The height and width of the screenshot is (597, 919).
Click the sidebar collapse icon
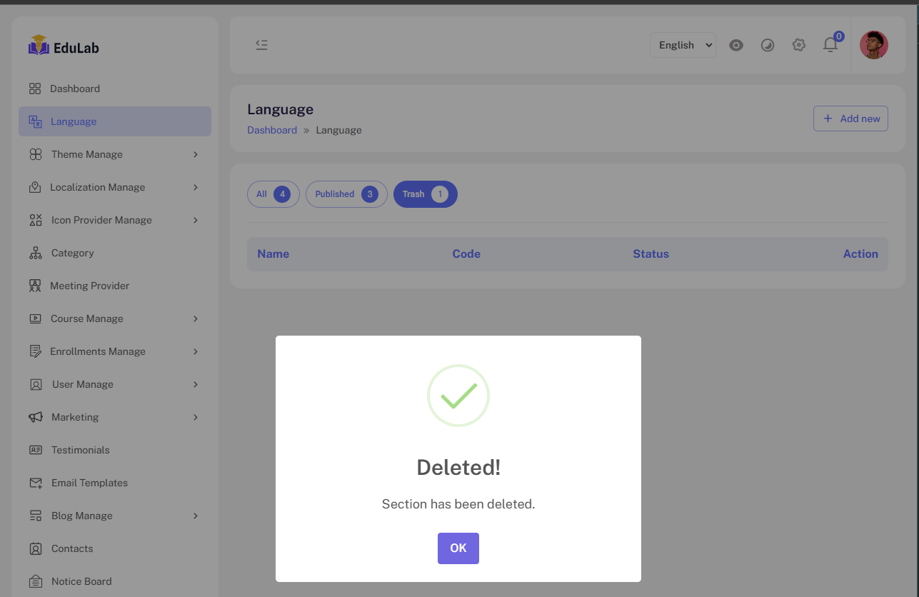tap(261, 45)
